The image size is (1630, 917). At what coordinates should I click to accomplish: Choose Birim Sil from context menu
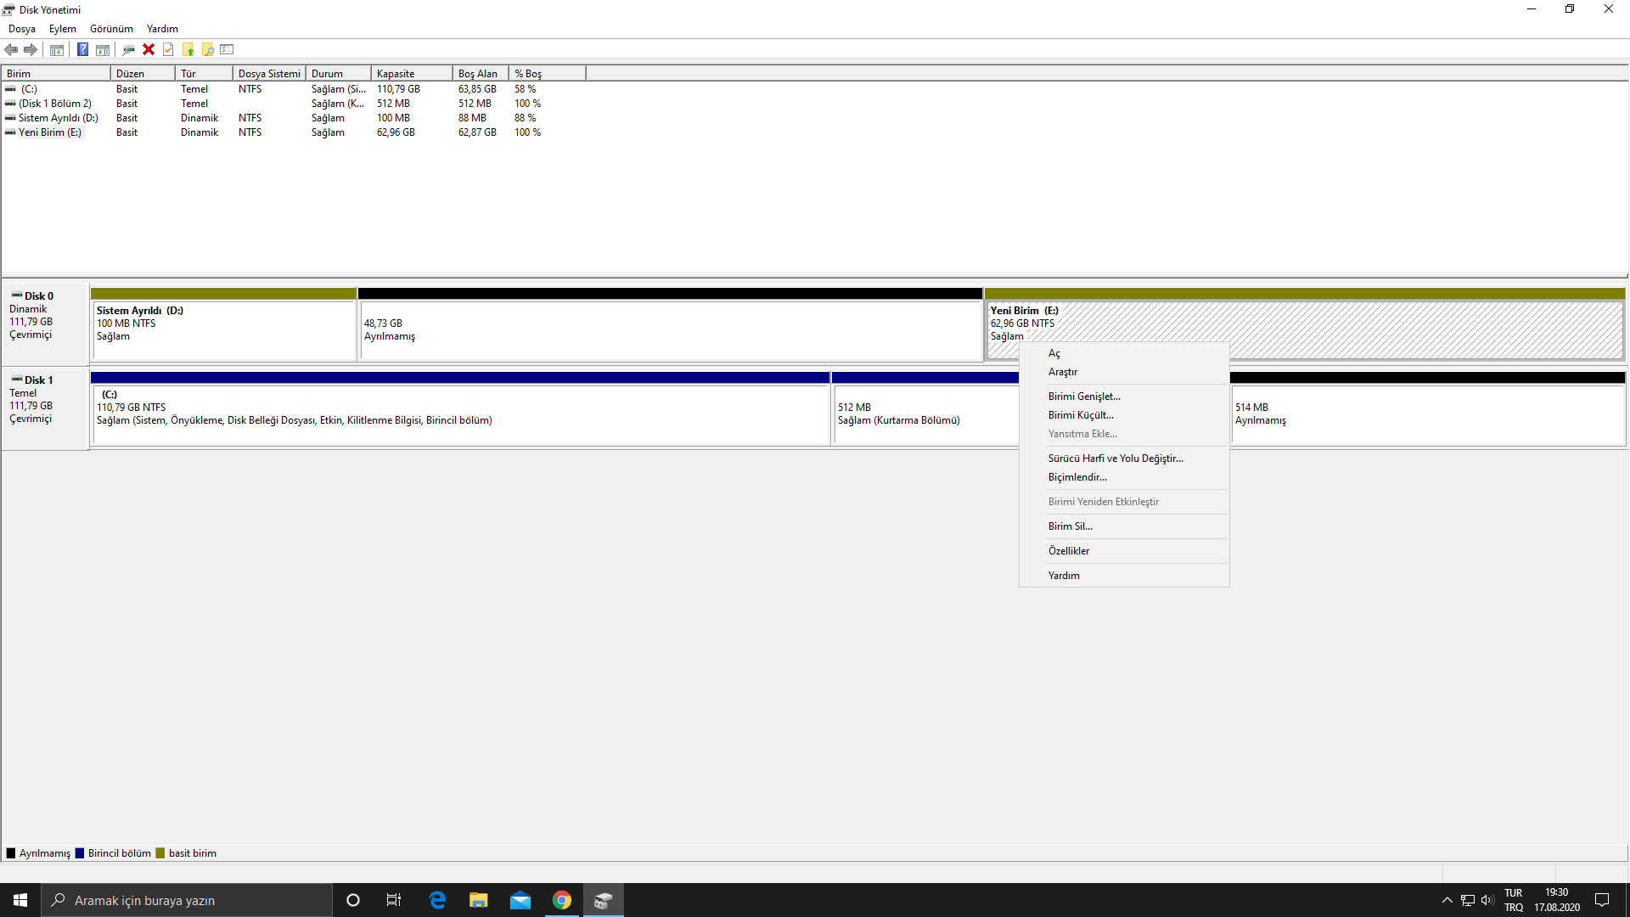point(1070,526)
